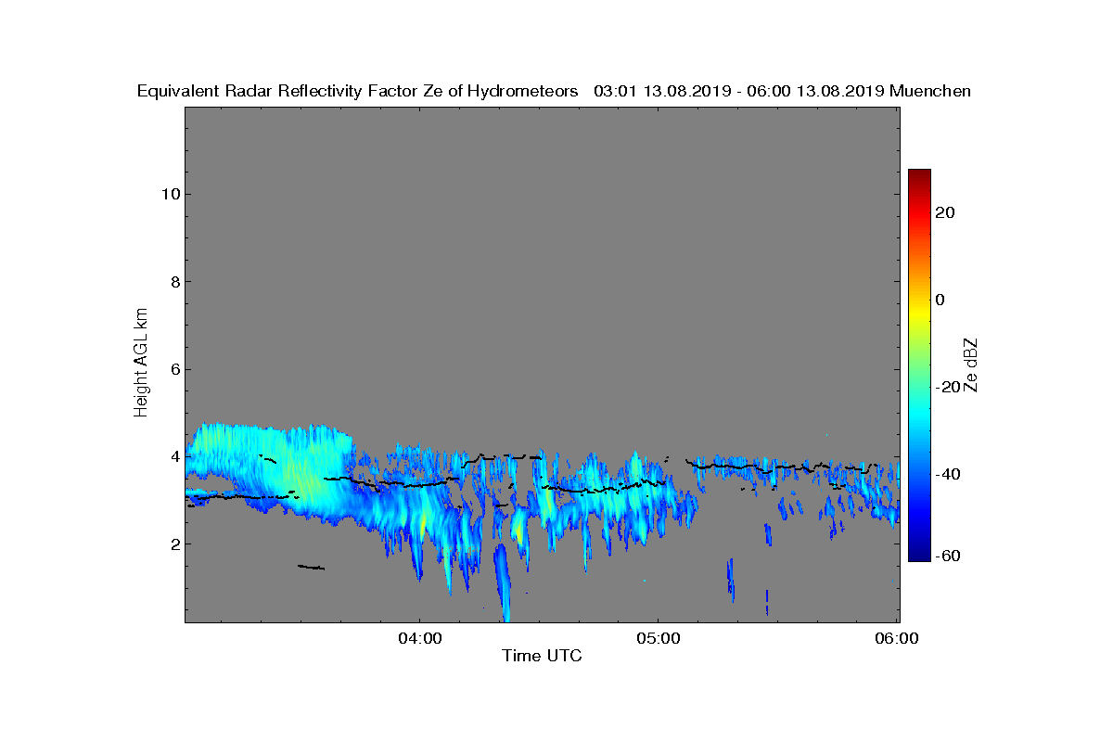Click the date range '03:01 13.08.2019 - 06:00 13.08.2019'
Screen dimensions: 1113x742
click(739, 91)
